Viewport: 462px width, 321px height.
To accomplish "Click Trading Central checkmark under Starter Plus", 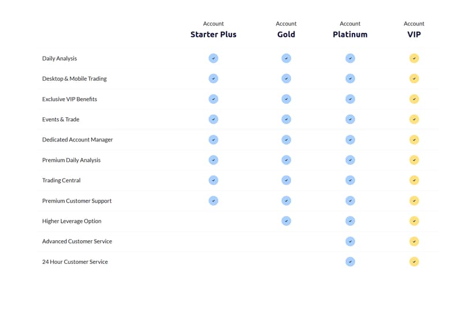I will tap(213, 180).
